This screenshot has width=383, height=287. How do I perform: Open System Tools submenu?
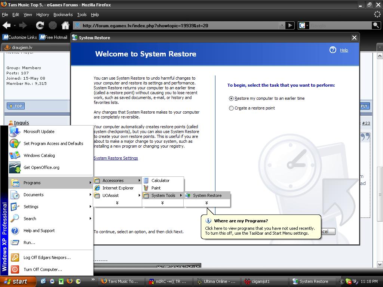[x=163, y=195]
